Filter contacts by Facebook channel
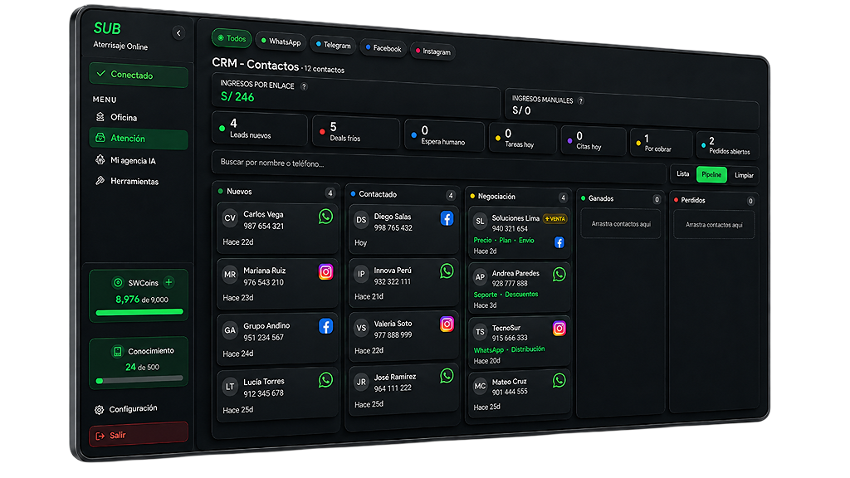The height and width of the screenshot is (478, 850). 383,48
